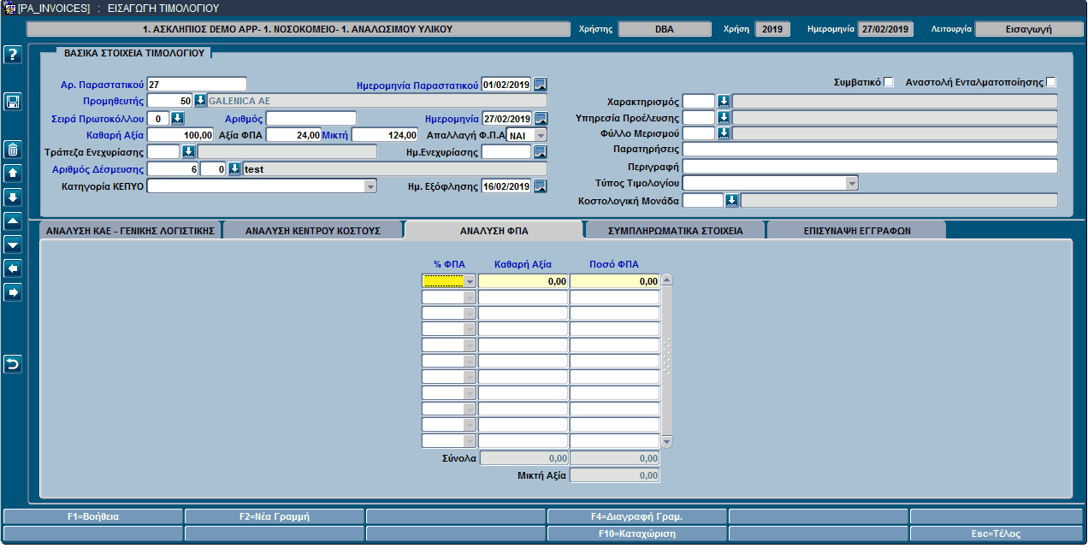This screenshot has width=1088, height=554.
Task: Open lookup for Υπηρεσία Προέλευσης
Action: point(723,118)
